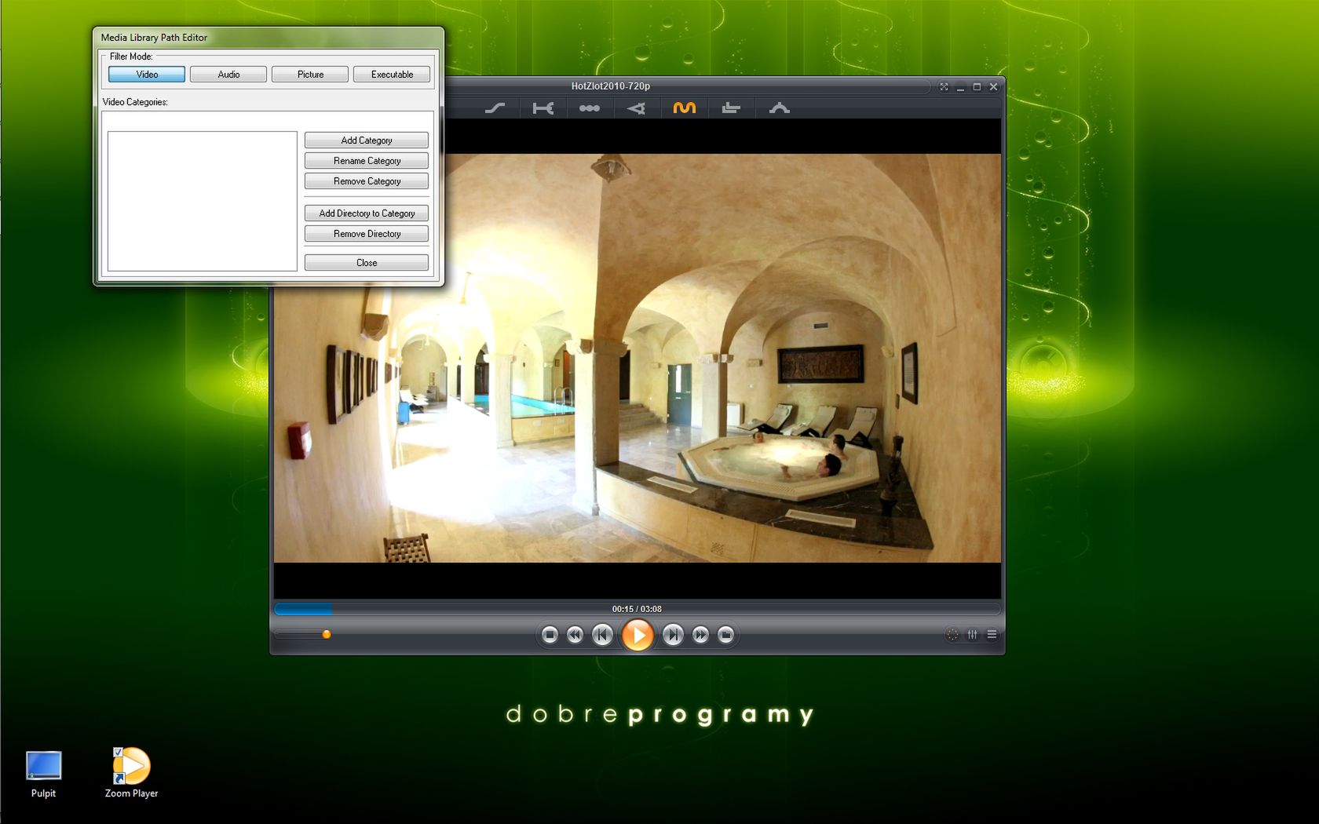Click the HotZlot2010-720p title text
The width and height of the screenshot is (1319, 824).
[611, 86]
